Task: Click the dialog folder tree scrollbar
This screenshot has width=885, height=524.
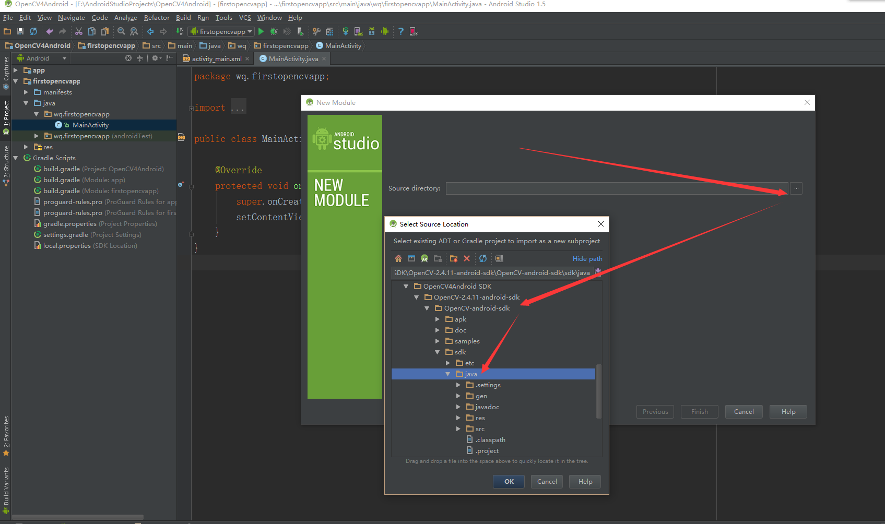Action: 598,391
